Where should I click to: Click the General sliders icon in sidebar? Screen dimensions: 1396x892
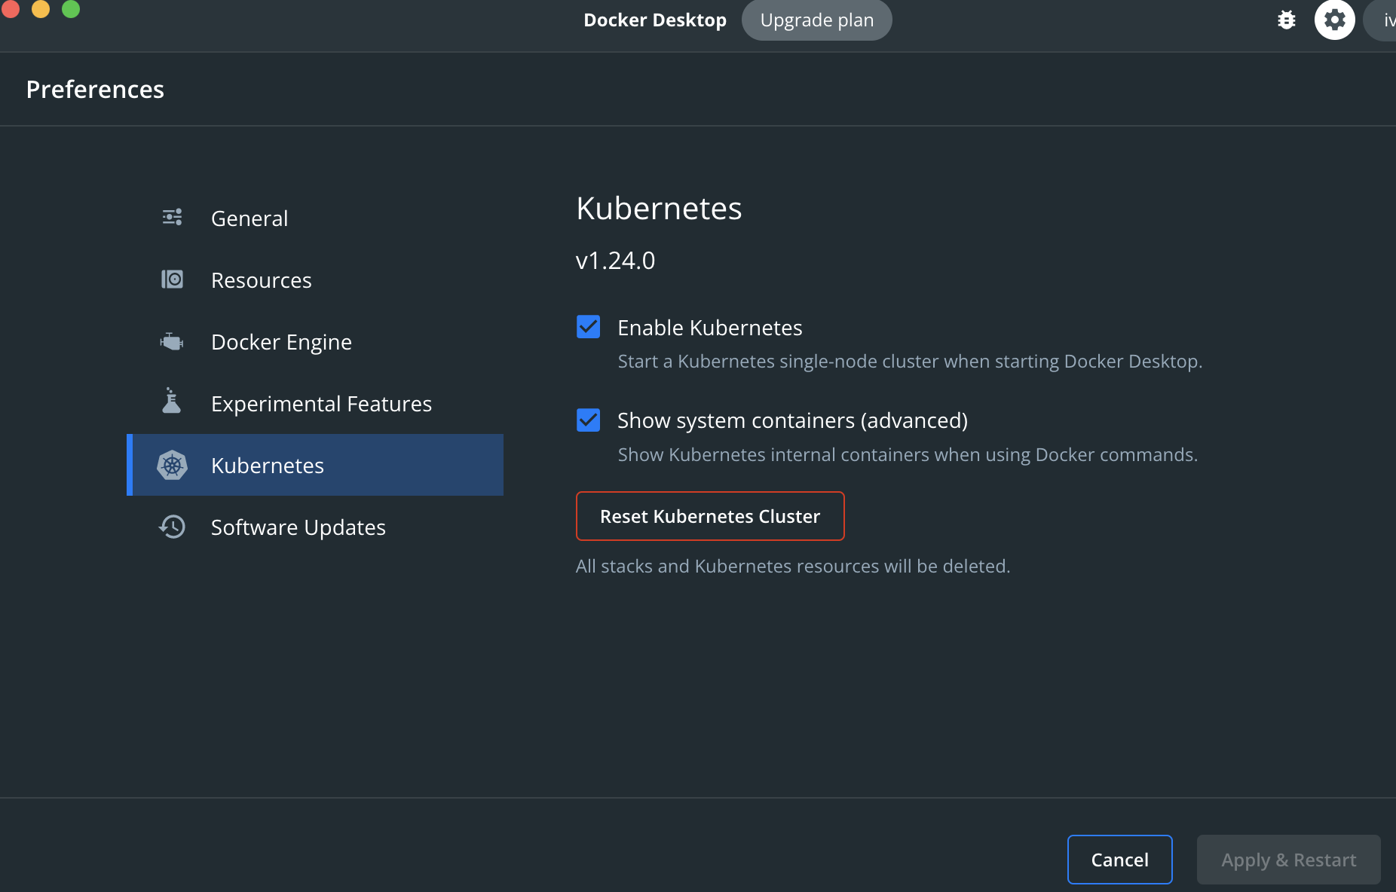[172, 218]
